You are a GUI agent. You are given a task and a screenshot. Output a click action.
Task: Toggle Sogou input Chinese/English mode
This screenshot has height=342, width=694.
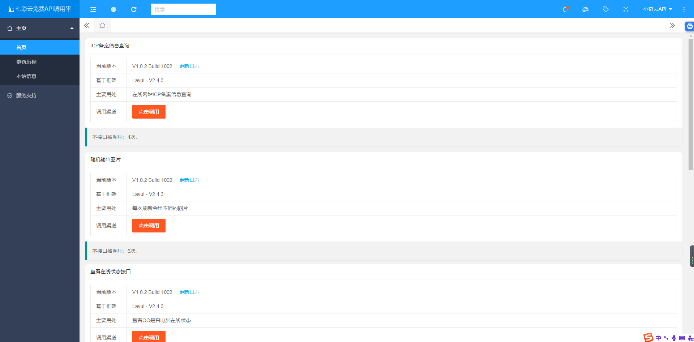coord(658,338)
